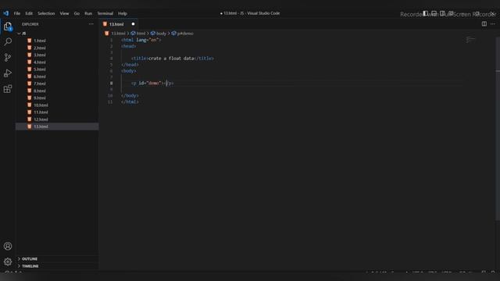Open 8.html in the Explorer
Screen dimensions: 500x281
click(40, 91)
